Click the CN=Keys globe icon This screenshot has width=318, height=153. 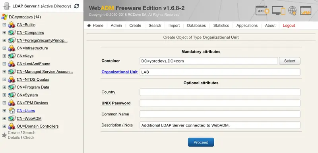pos(12,56)
